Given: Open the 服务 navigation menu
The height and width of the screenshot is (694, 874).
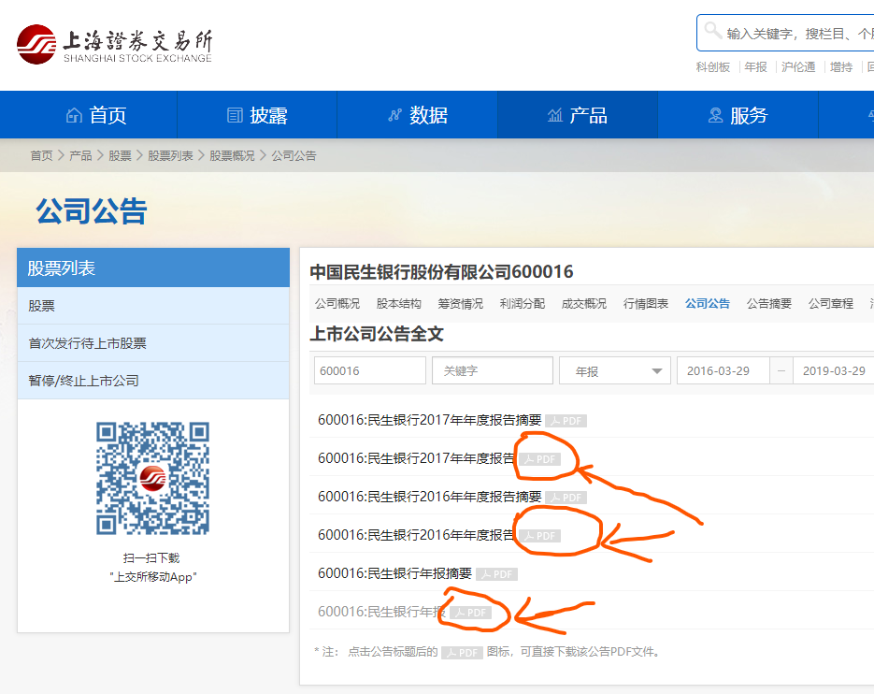Looking at the screenshot, I should (738, 115).
